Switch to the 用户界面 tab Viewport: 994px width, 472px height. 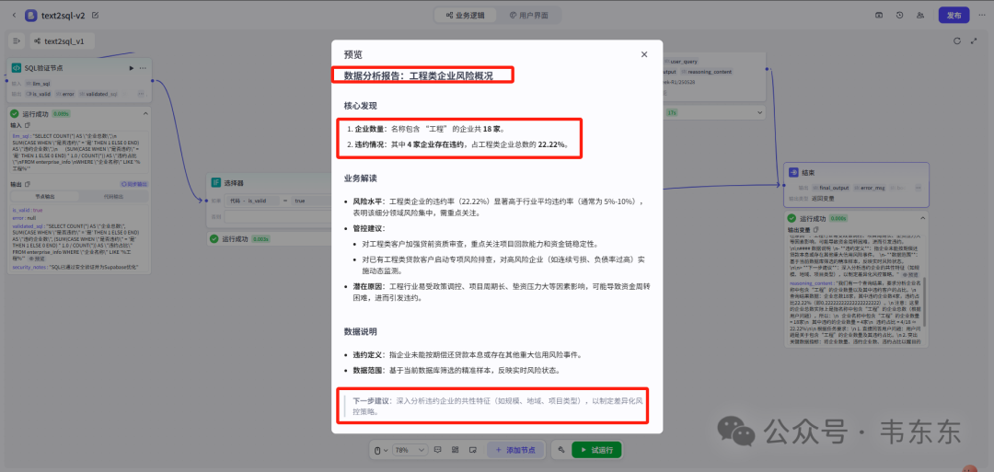coord(528,16)
